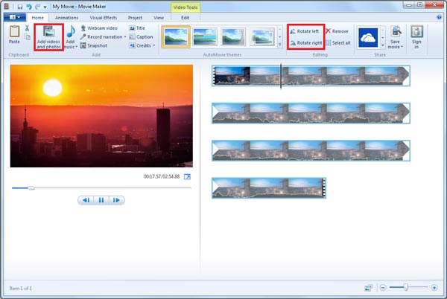The width and height of the screenshot is (447, 299).
Task: Open the Home tab
Action: (38, 18)
